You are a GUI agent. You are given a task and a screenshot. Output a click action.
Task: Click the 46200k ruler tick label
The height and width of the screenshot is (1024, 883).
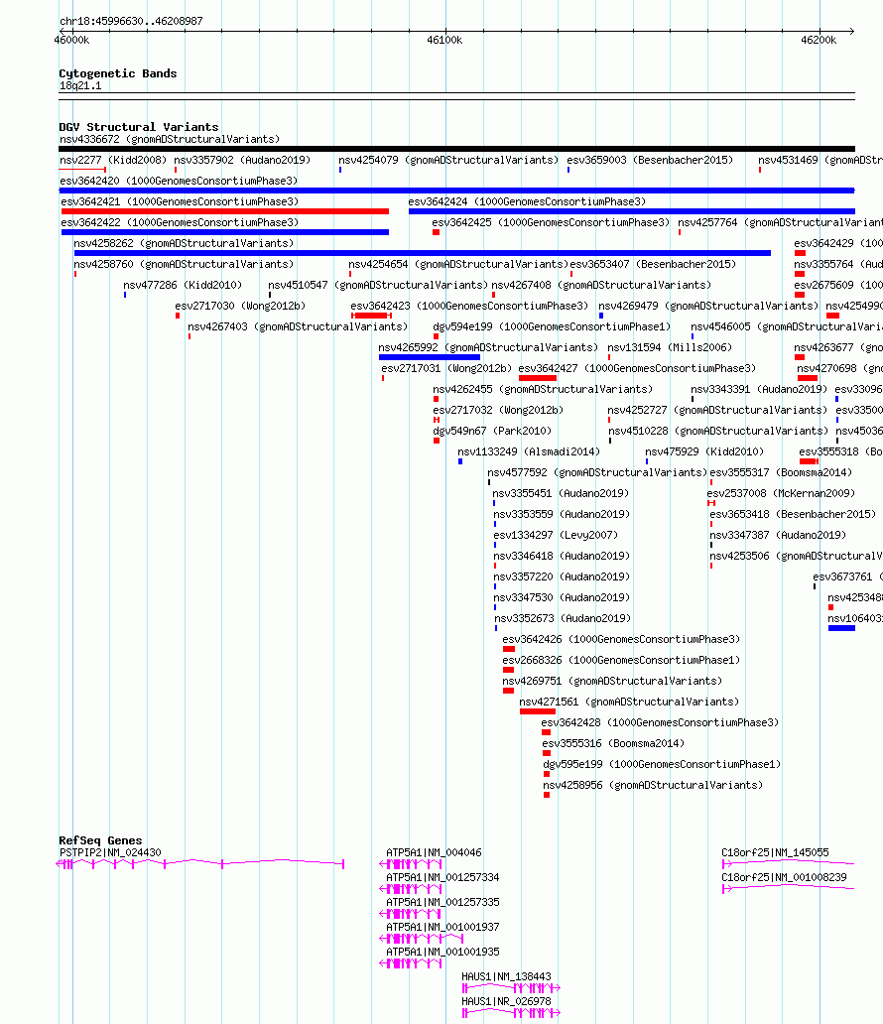819,40
